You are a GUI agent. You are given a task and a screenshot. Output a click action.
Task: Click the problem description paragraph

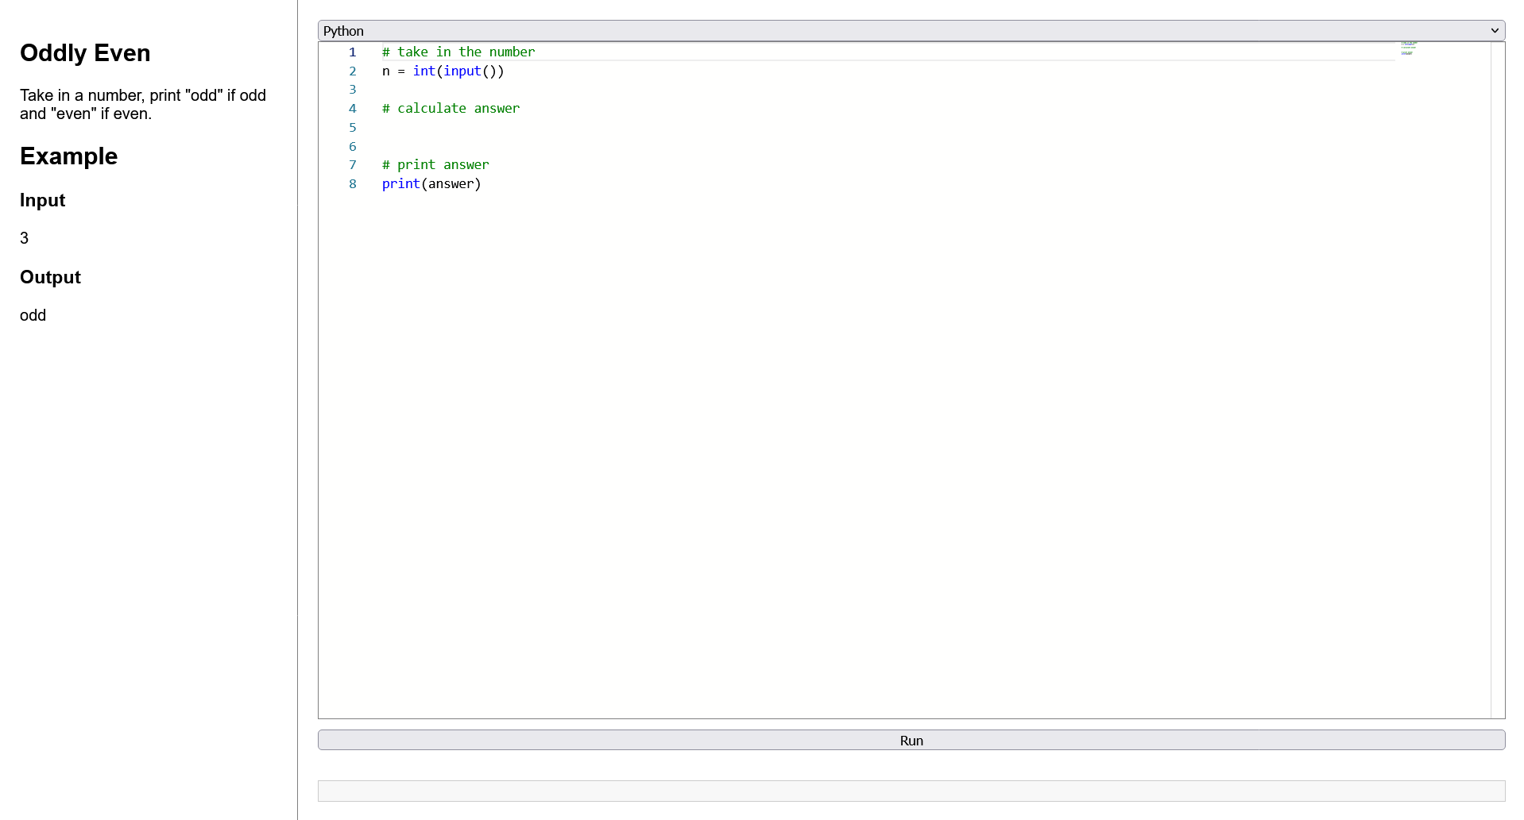[x=143, y=104]
